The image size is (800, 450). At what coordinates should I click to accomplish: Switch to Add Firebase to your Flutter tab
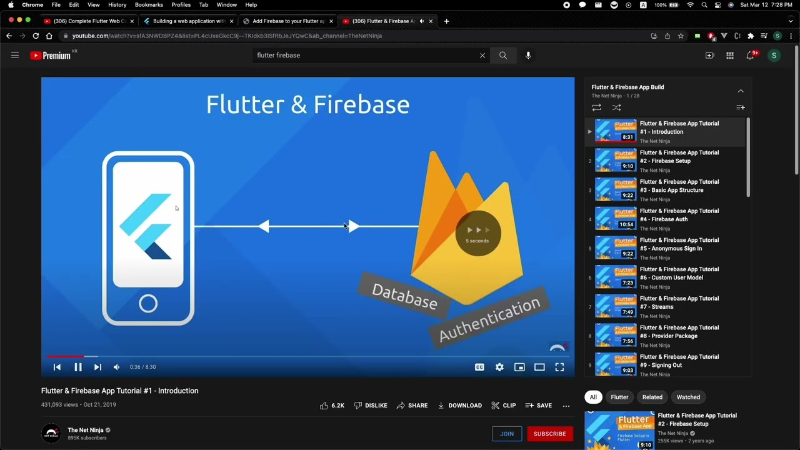pos(289,21)
